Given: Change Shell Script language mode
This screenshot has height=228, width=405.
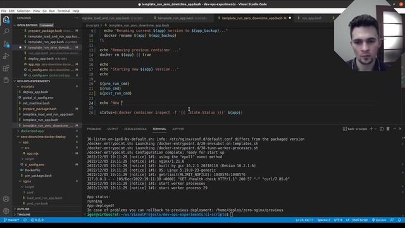Looking at the screenshot, I should [x=360, y=220].
